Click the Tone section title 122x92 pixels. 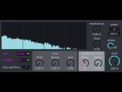(x=55, y=53)
